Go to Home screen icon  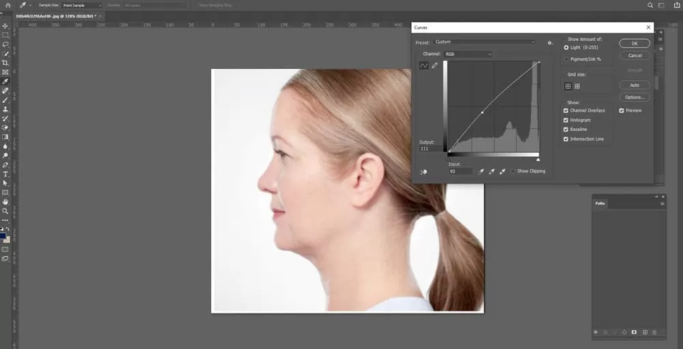pyautogui.click(x=8, y=5)
